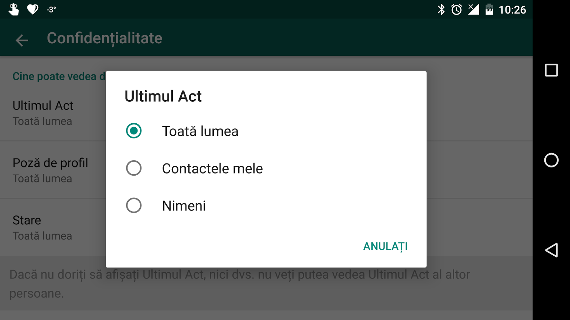Tap the Nimeni option label text
Image resolution: width=570 pixels, height=320 pixels.
184,206
